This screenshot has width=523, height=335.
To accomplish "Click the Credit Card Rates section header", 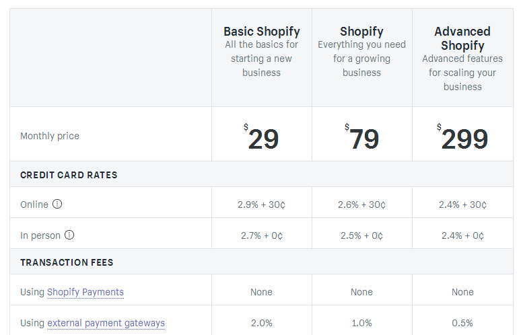I will click(69, 175).
